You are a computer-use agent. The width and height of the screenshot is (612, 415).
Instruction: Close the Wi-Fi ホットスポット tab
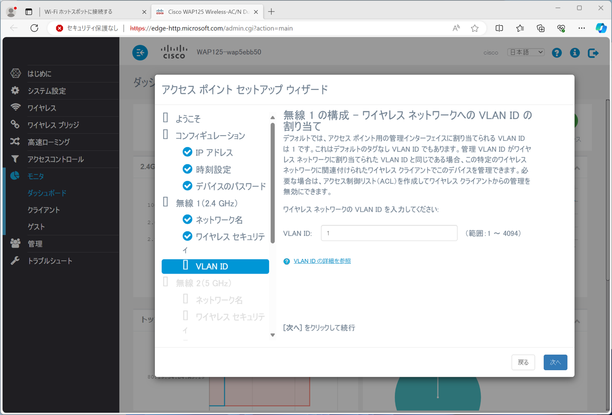(144, 12)
